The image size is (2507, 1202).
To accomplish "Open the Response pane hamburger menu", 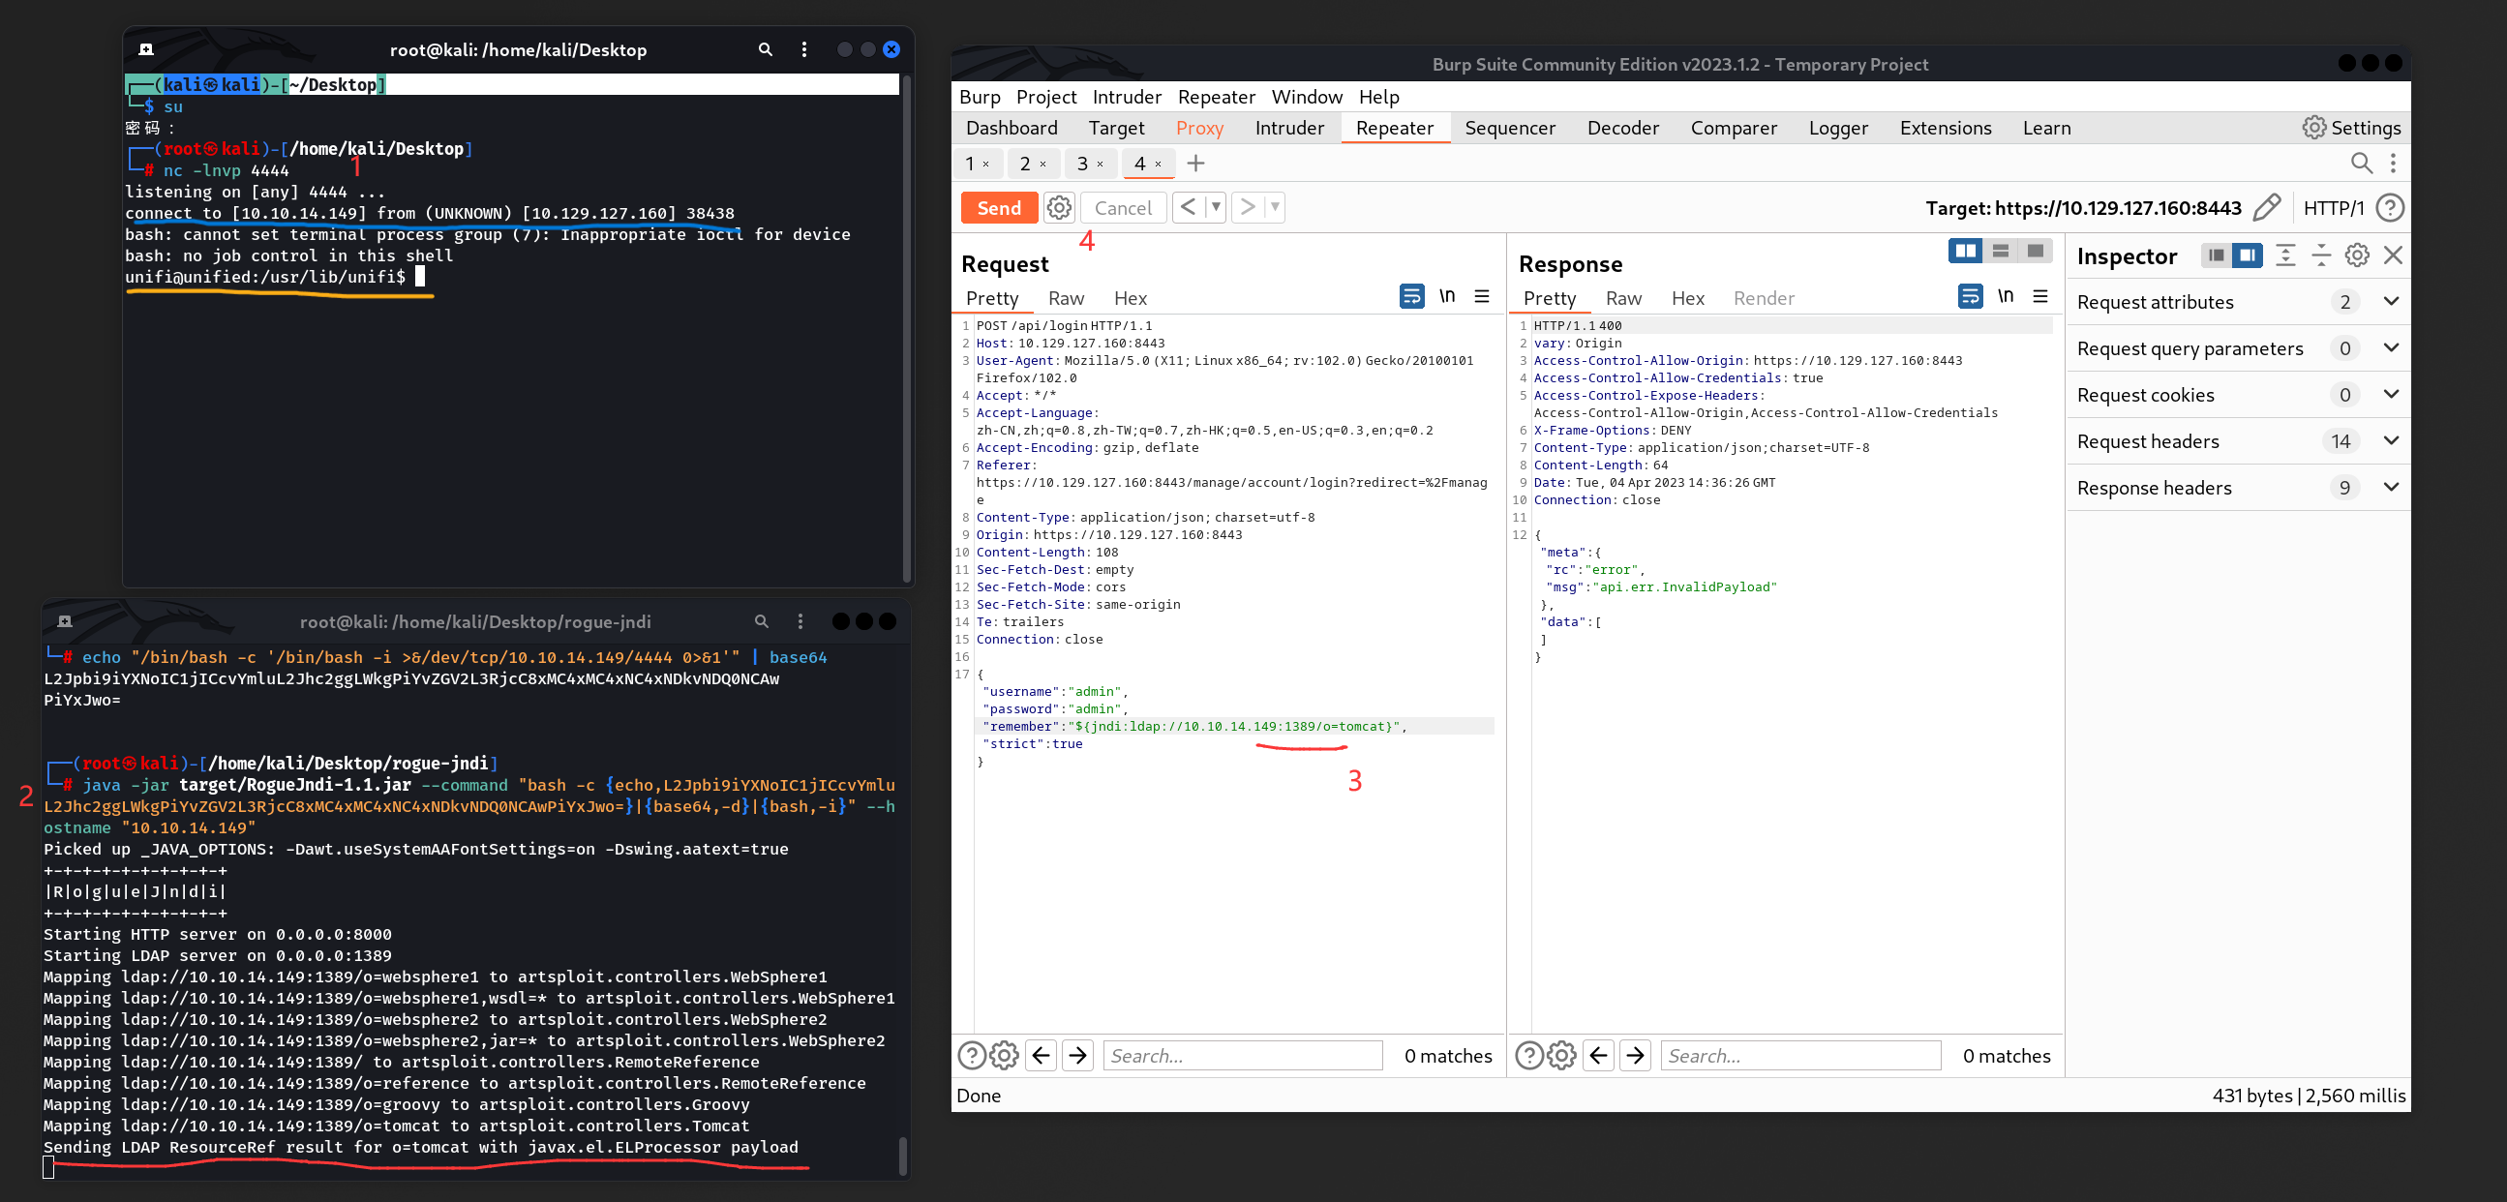I will tap(2039, 296).
